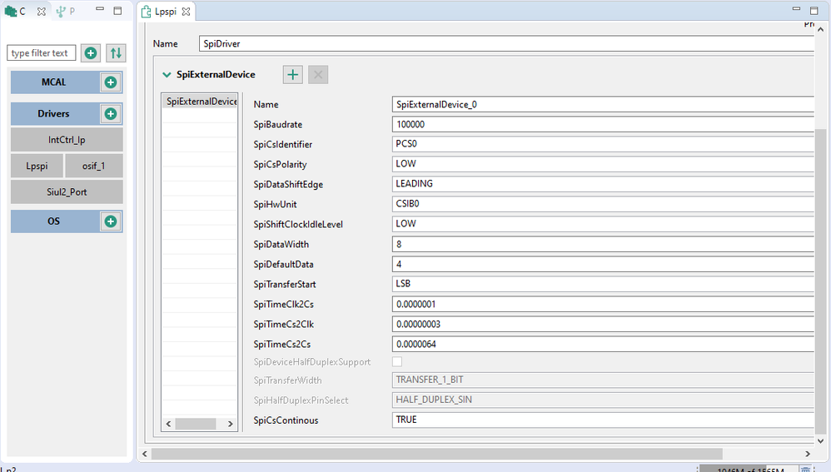Click the device list scroll-right arrow
The image size is (831, 472).
click(230, 424)
